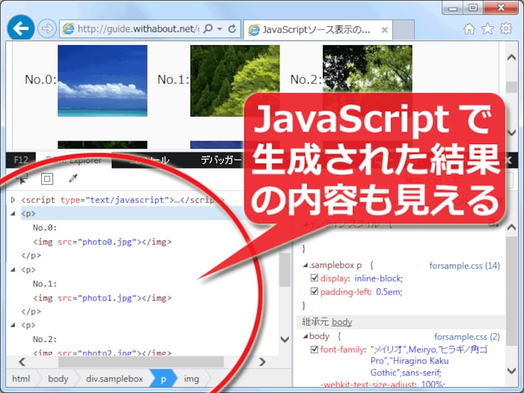Select the element selection arrow tool
This screenshot has width=524, height=393.
tap(22, 179)
